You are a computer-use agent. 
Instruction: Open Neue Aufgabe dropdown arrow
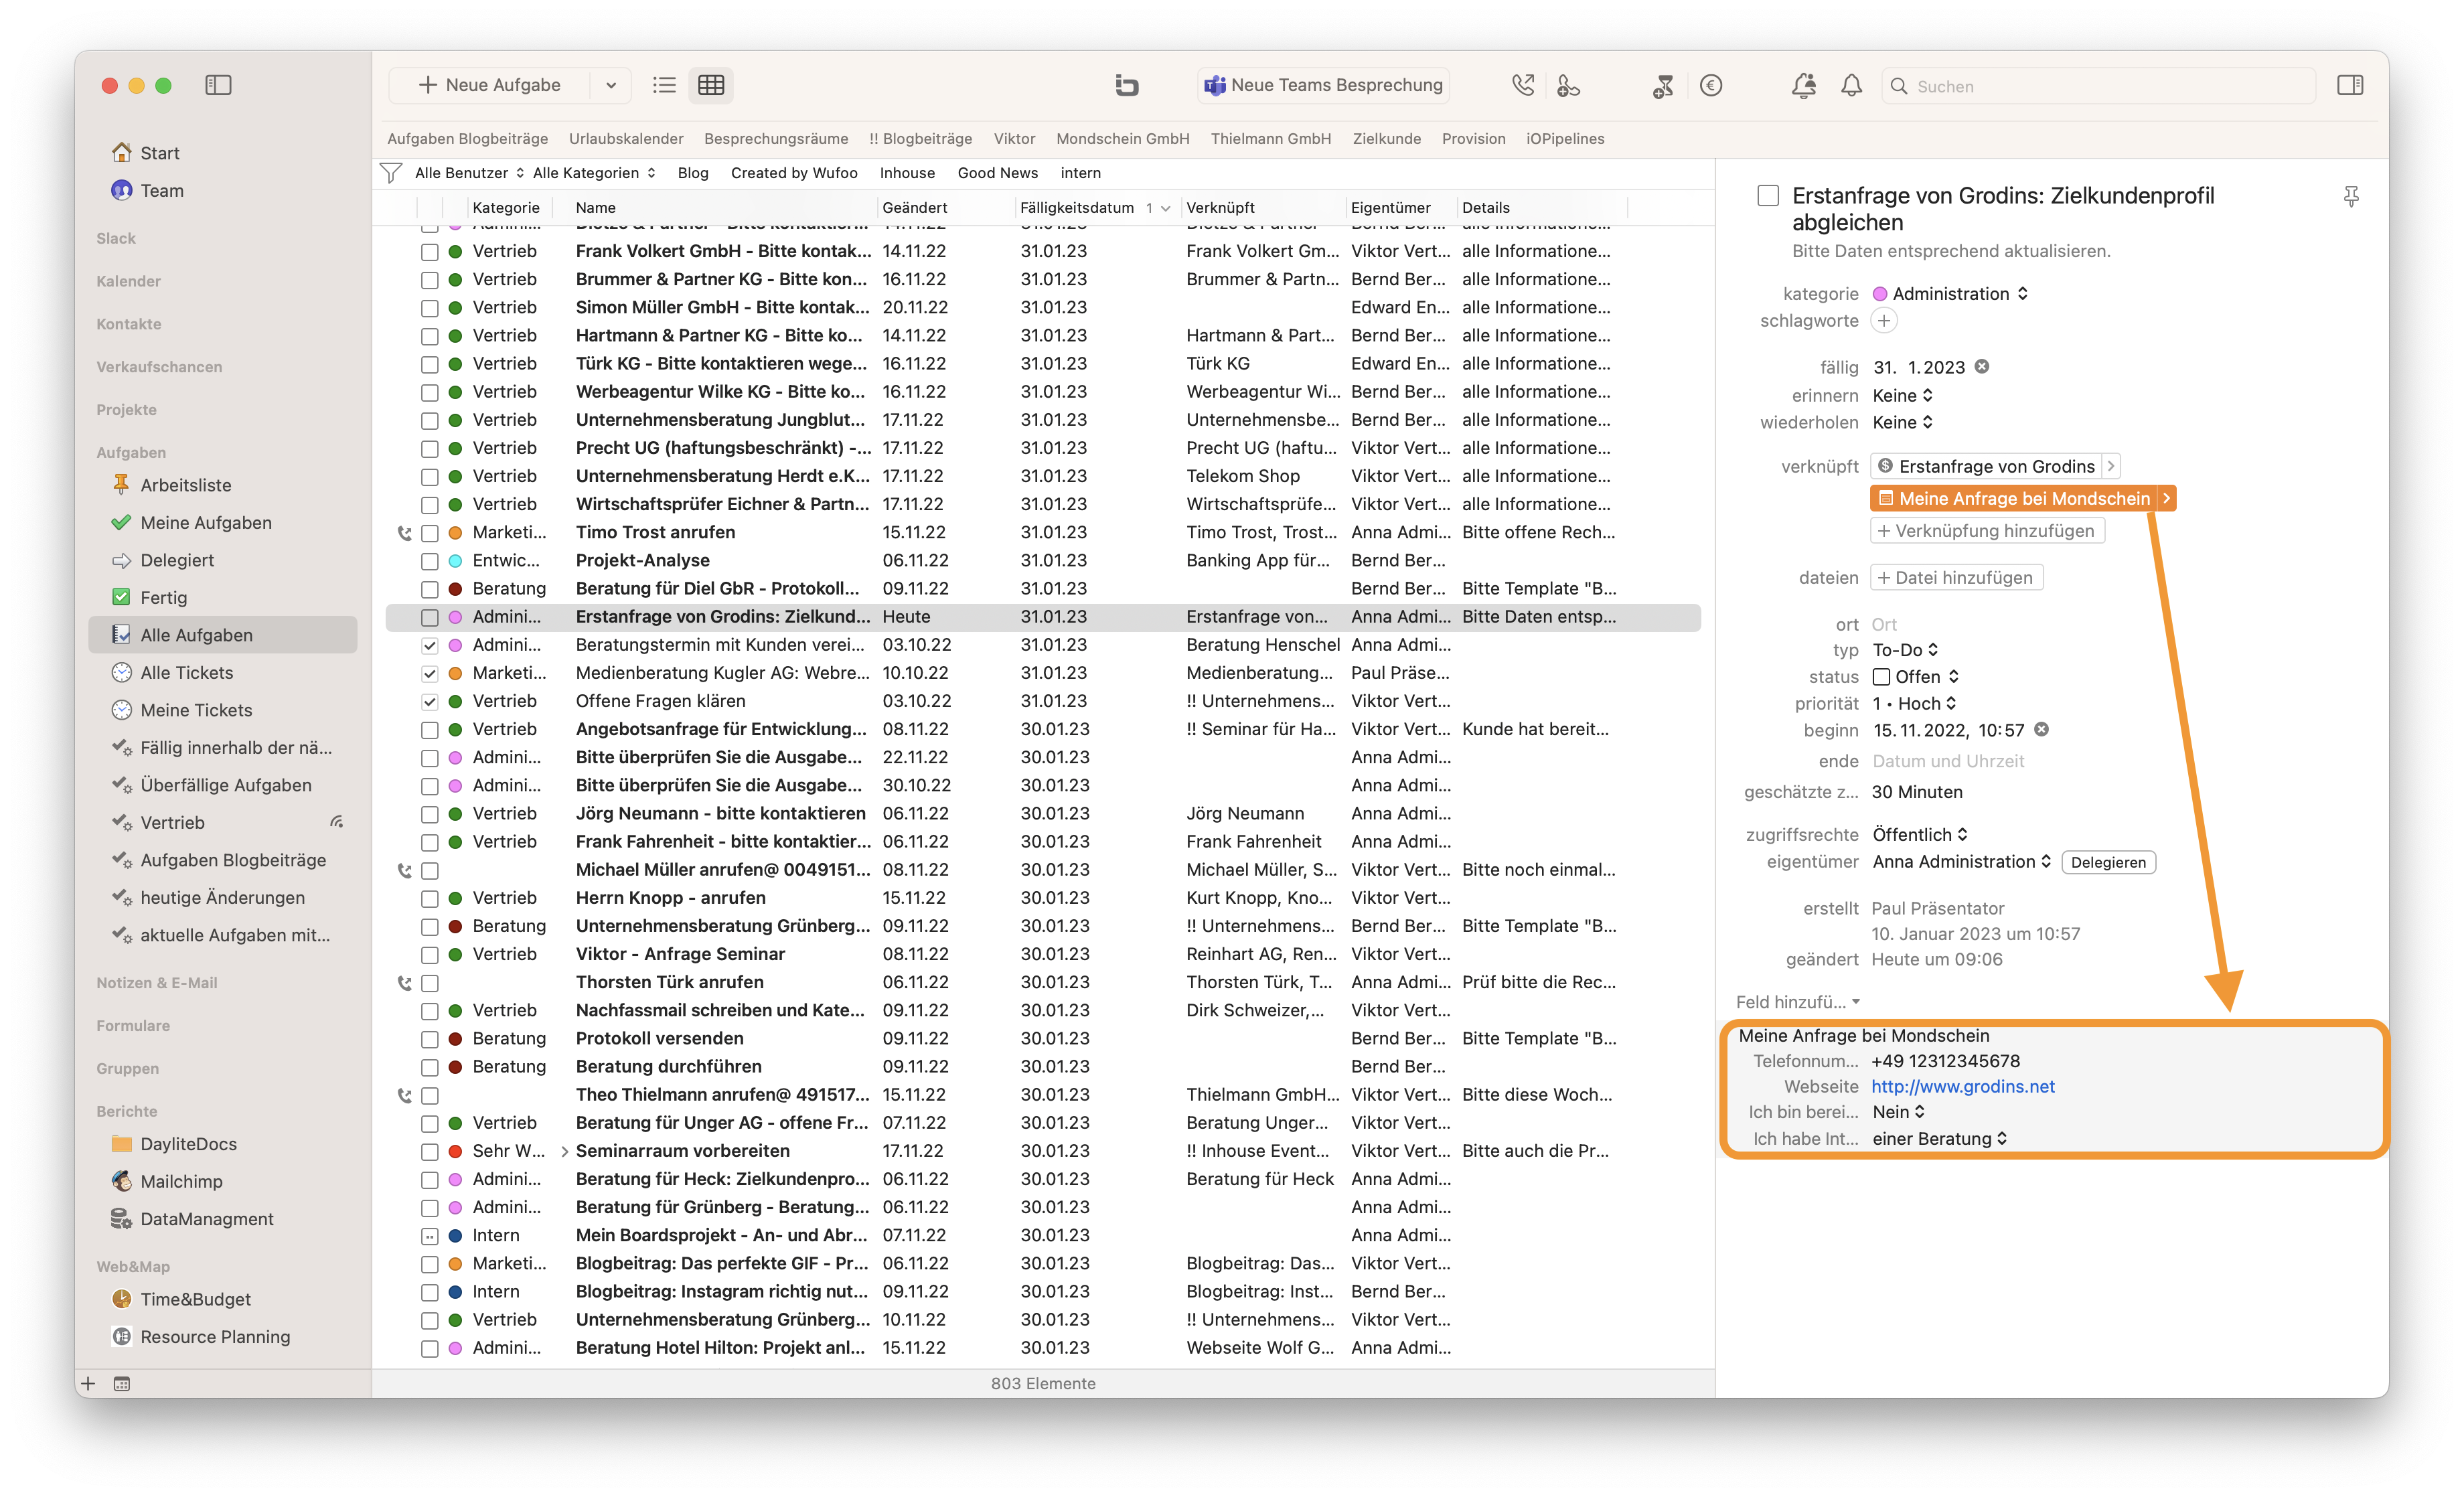pyautogui.click(x=611, y=85)
